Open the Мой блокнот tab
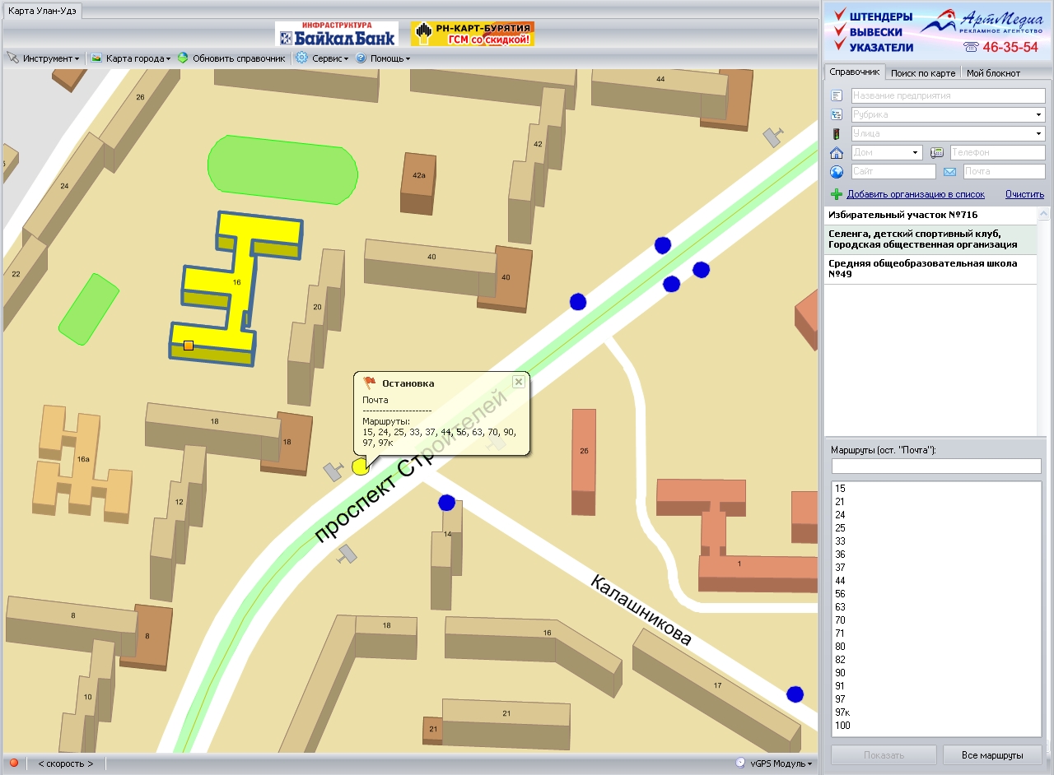The height and width of the screenshot is (775, 1054). tap(993, 73)
